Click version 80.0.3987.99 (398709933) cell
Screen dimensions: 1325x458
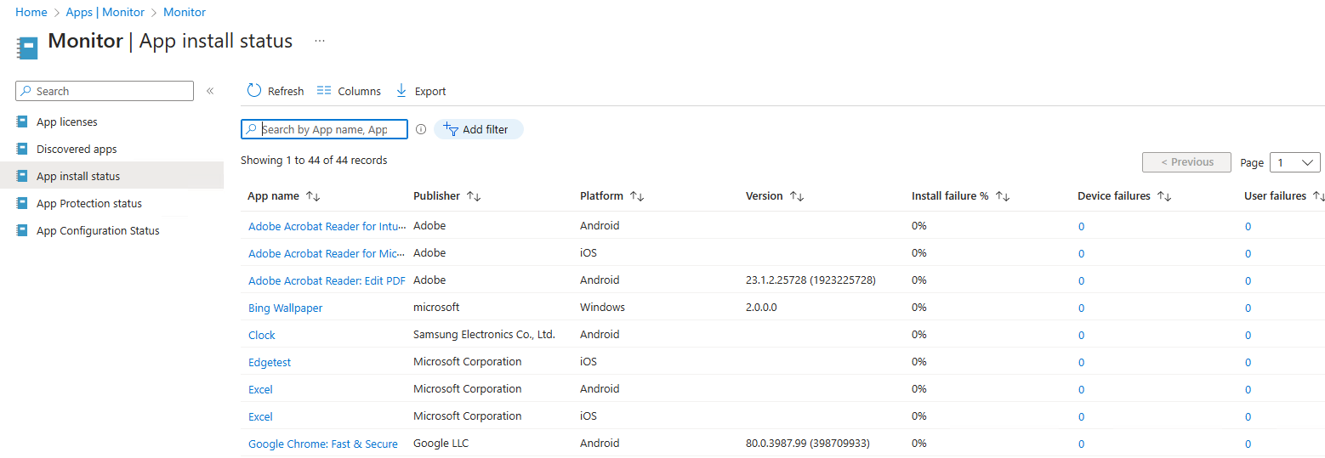(808, 443)
